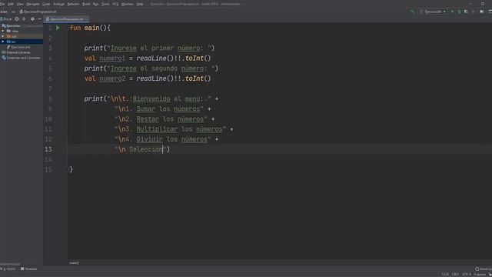Image resolution: width=492 pixels, height=277 pixels.
Task: Open the View menu
Action: 20,4
